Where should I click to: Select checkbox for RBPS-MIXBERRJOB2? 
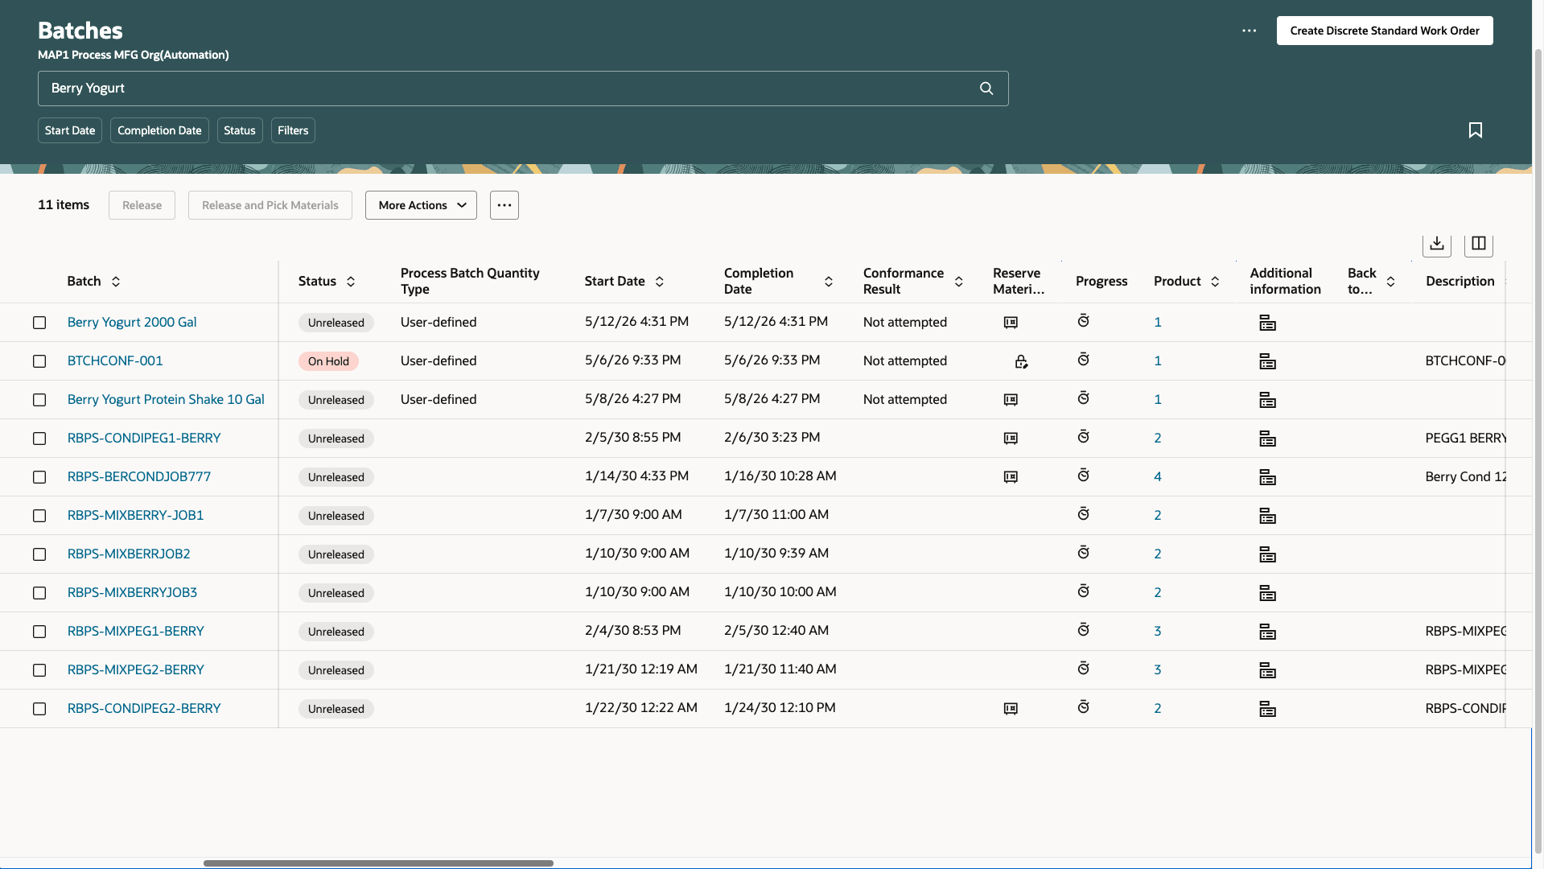pos(39,554)
